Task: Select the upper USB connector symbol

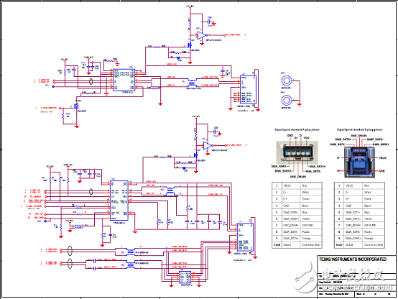Action: 248,89
